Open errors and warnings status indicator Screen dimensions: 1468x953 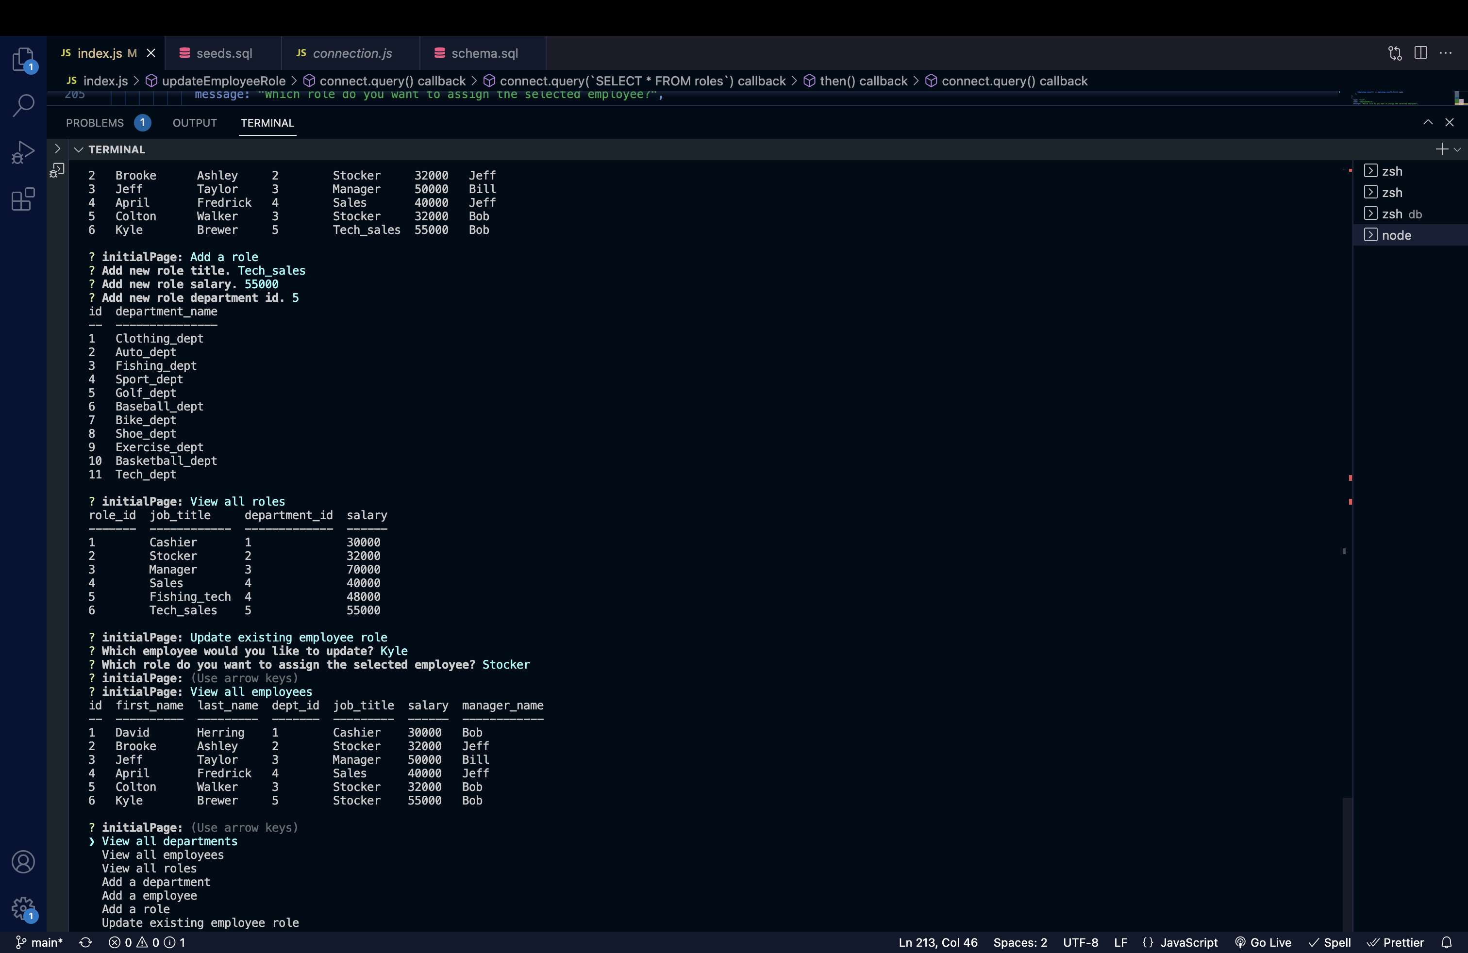147,942
